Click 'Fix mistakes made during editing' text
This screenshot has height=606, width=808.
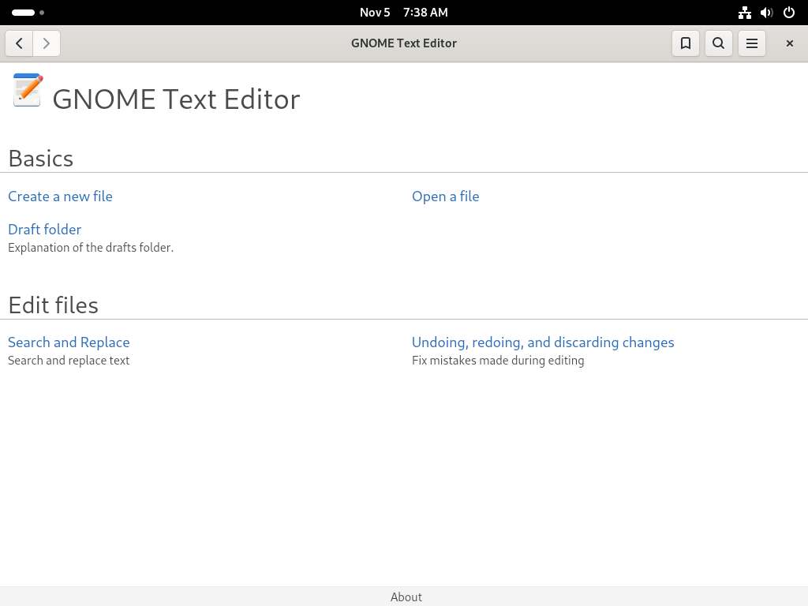coord(498,360)
